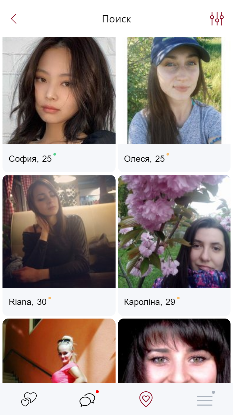The width and height of the screenshot is (233, 415).
Task: Tap the name label Кароліна, 29
Action: [x=150, y=302]
